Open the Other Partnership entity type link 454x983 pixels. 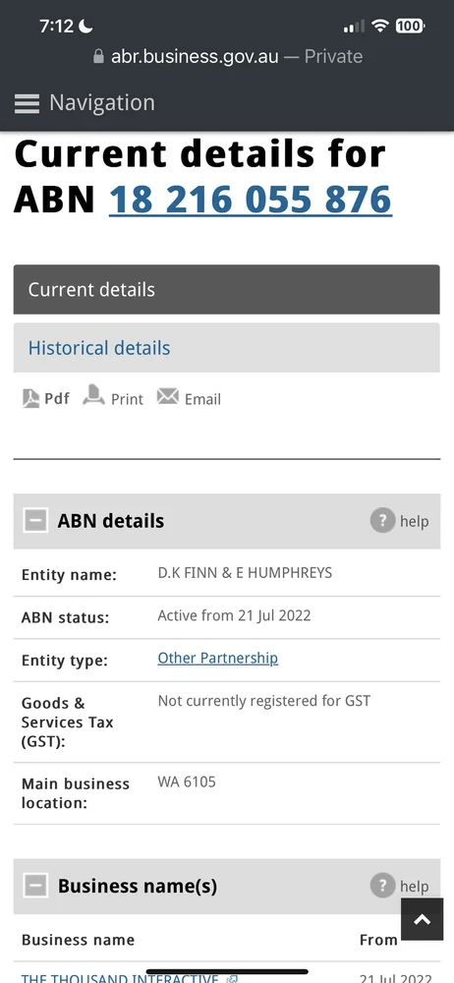point(217,658)
